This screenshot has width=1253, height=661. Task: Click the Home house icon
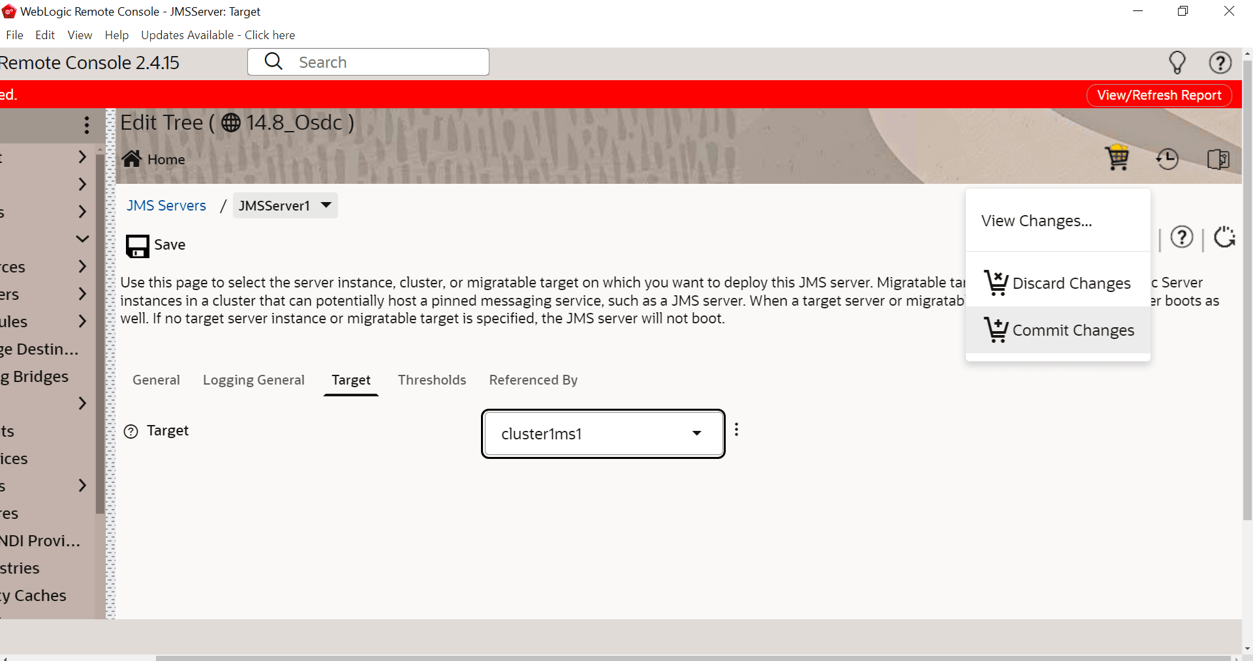(x=132, y=158)
